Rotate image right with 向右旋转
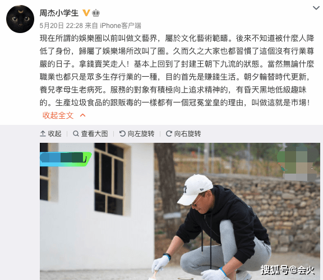 (183, 133)
